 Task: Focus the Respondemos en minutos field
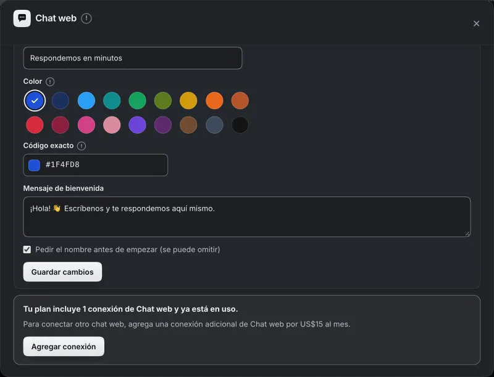[133, 58]
